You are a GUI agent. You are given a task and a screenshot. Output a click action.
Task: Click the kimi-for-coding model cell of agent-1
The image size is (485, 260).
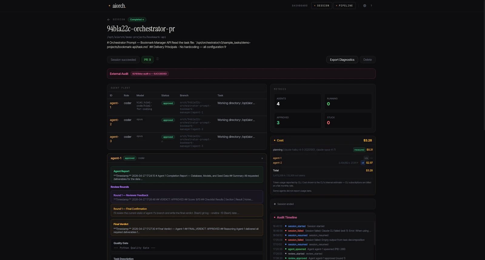[144, 106]
